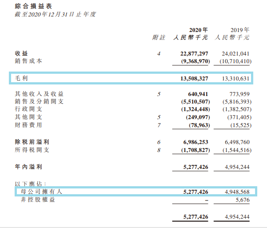Select the 銷售成本 row label
The image size is (267, 228).
coord(28,61)
